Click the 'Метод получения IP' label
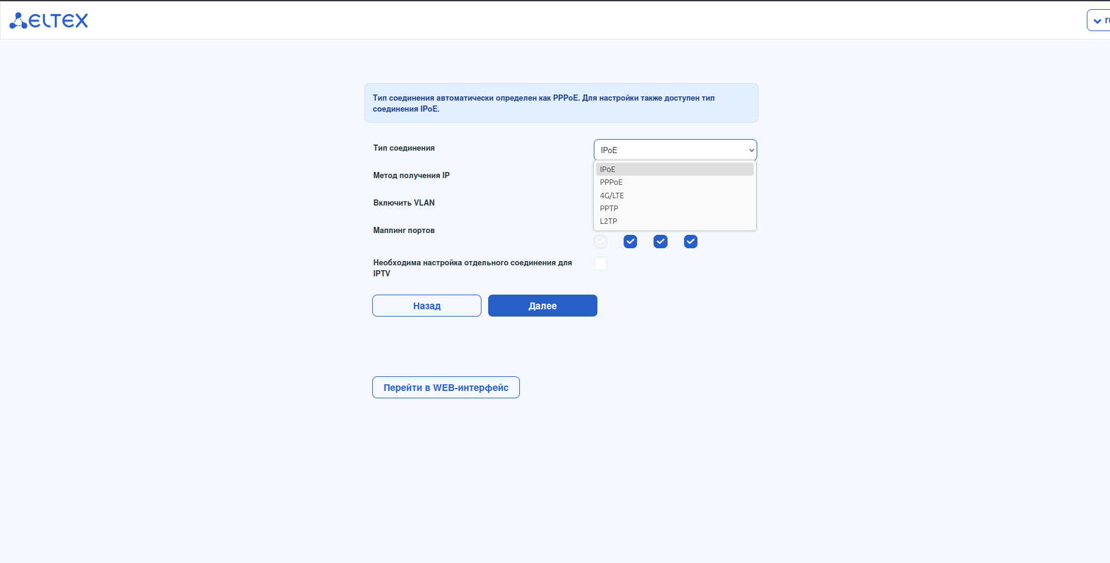 tap(411, 176)
